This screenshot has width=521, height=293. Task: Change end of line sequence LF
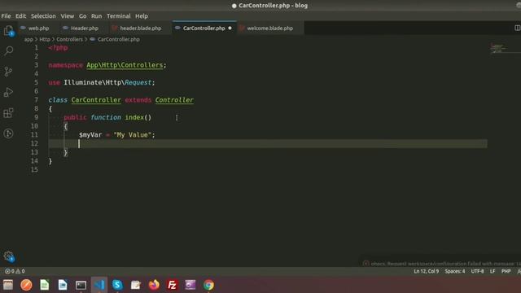tap(493, 271)
